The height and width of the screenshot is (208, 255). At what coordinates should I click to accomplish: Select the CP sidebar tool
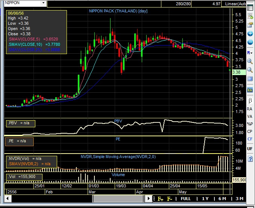(250, 131)
